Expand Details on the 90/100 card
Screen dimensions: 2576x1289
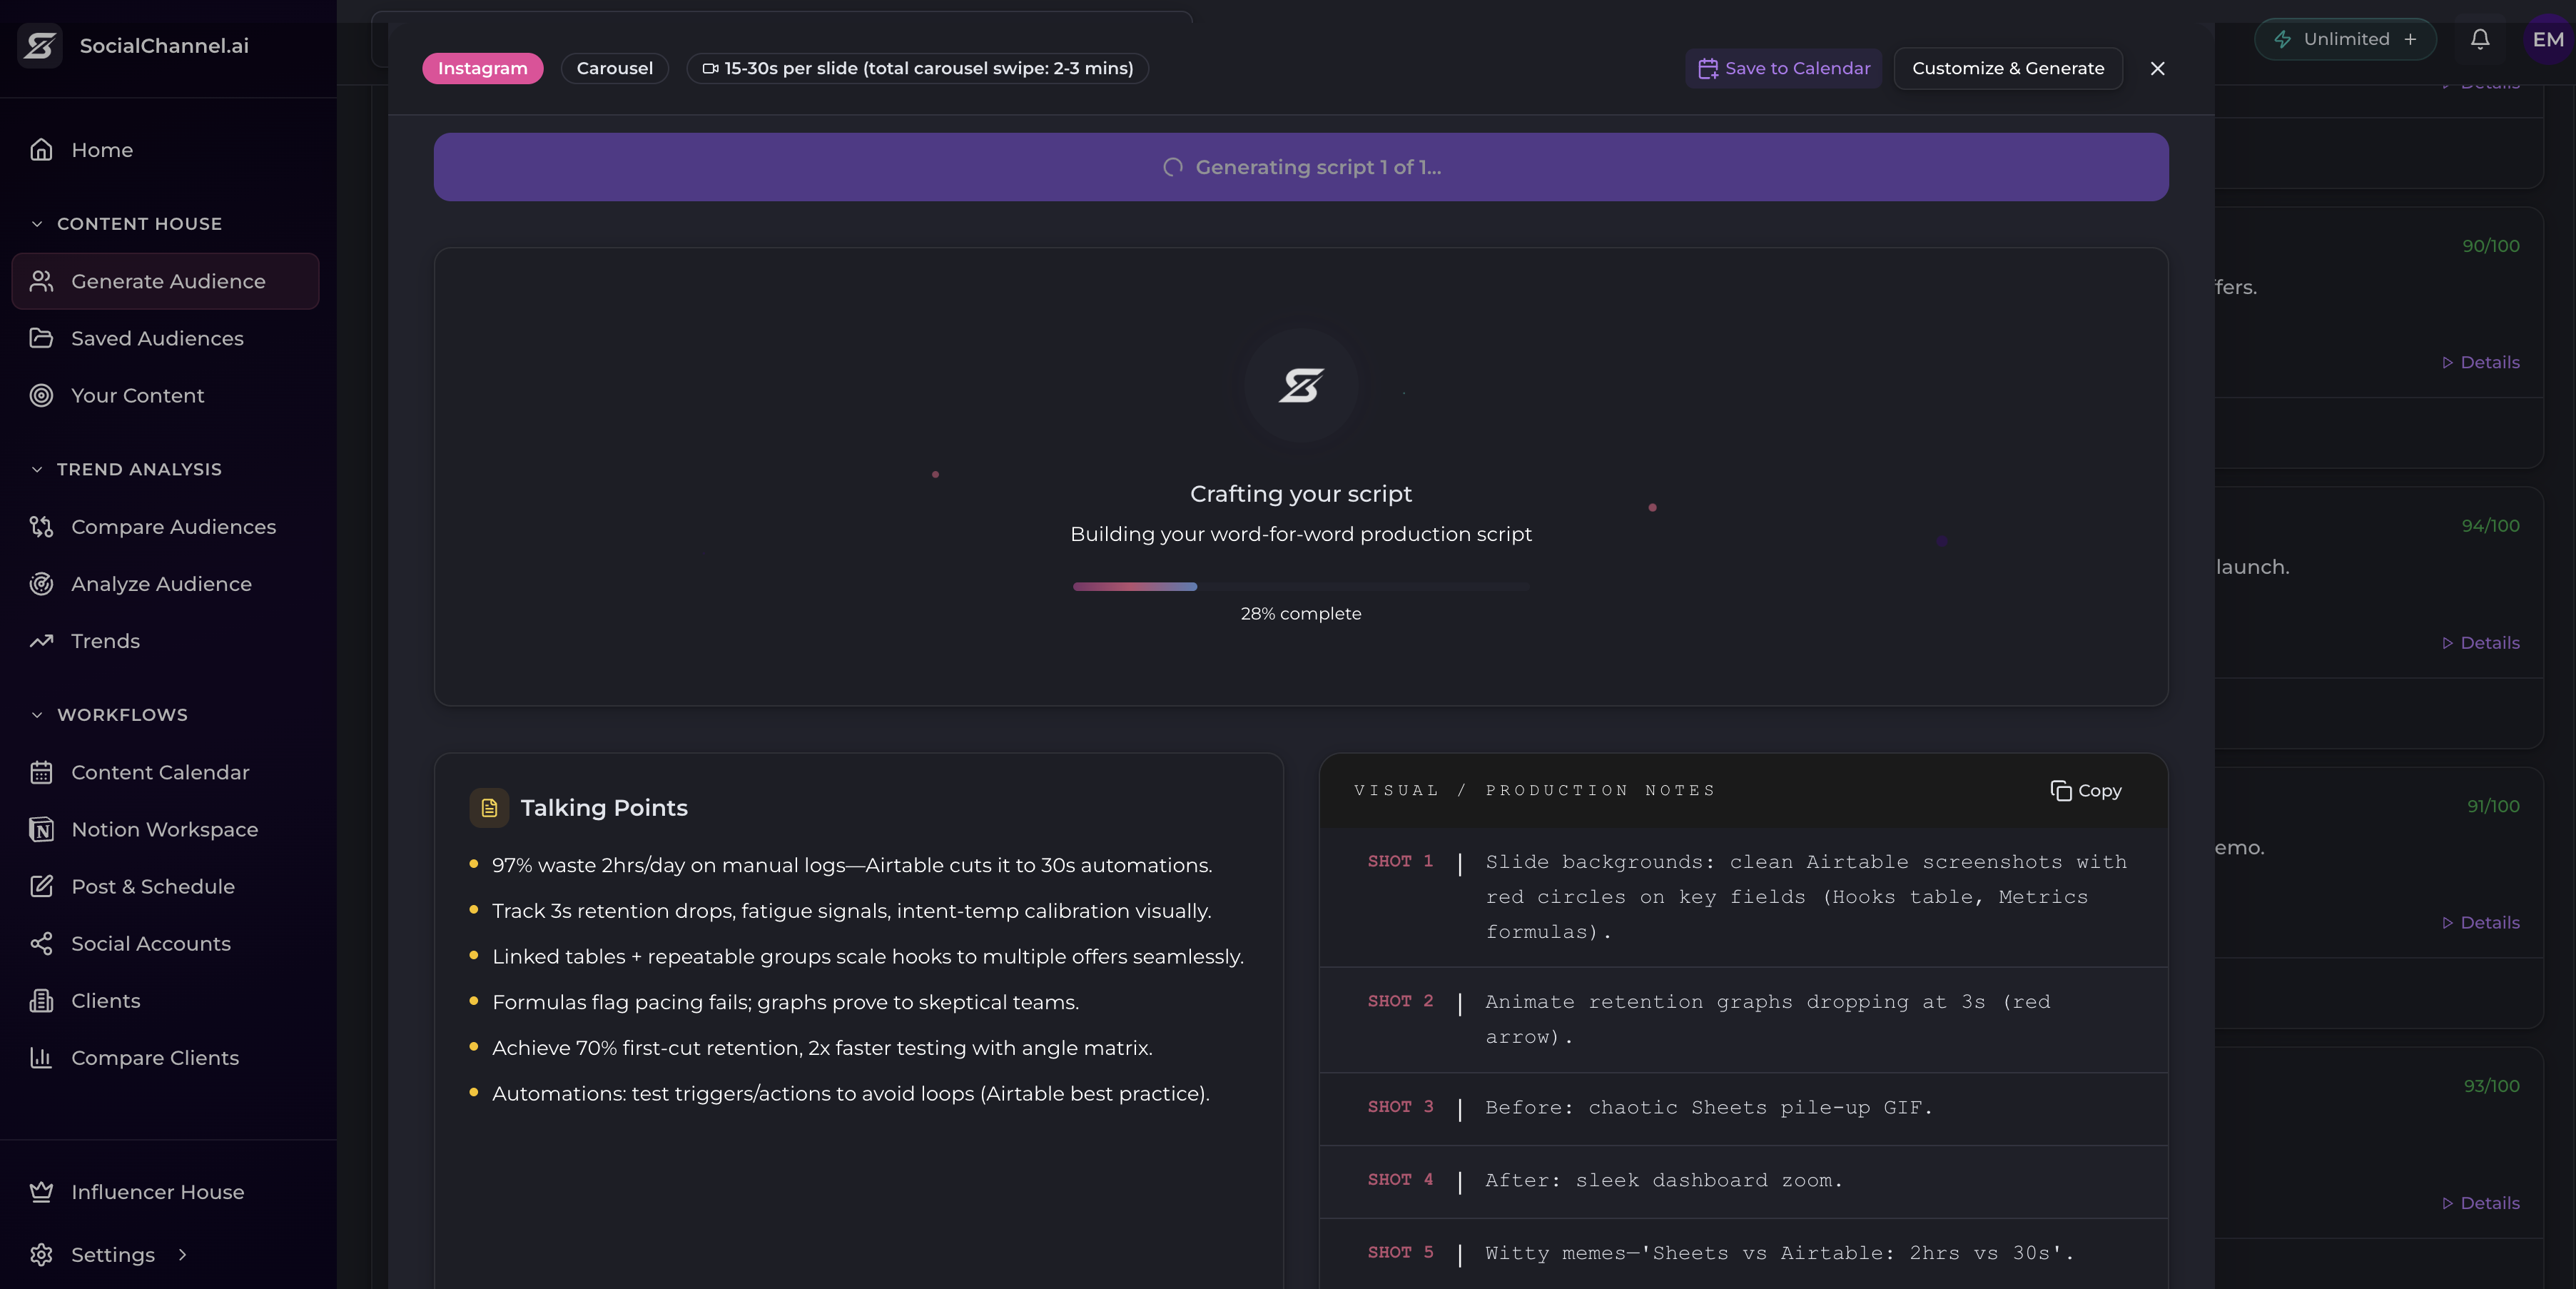tap(2481, 362)
